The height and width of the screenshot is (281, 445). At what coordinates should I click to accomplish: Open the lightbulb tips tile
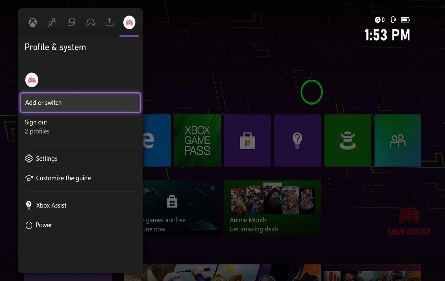298,140
